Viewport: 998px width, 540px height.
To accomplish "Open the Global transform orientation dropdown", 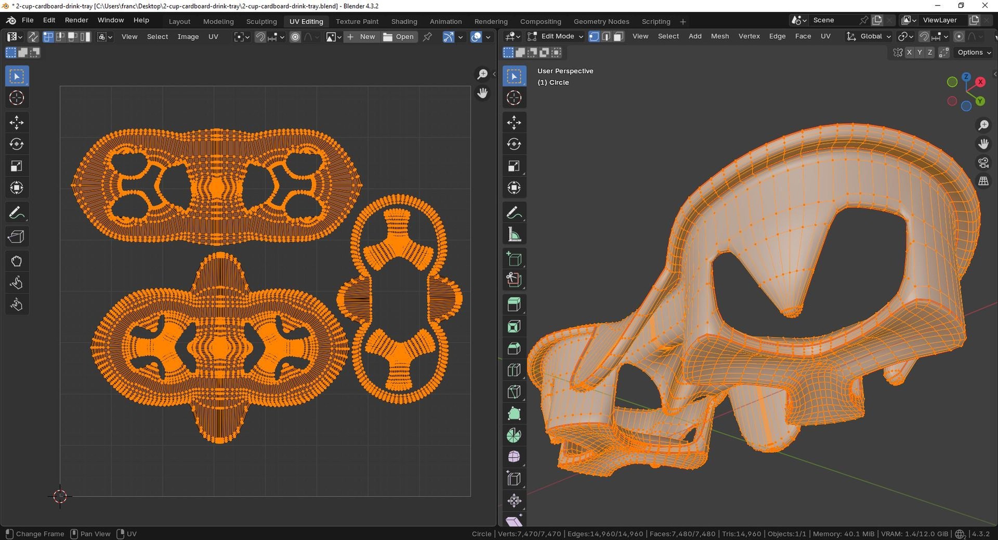I will (869, 36).
